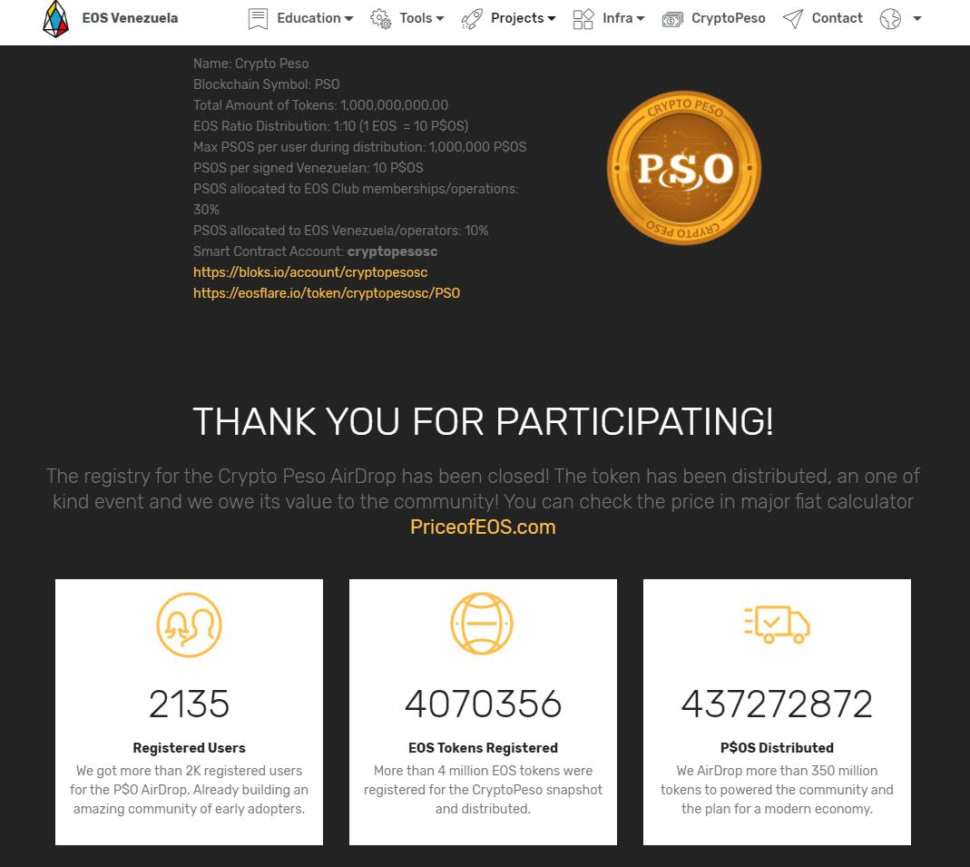970x867 pixels.
Task: Click the Projects rocket icon
Action: click(x=472, y=18)
